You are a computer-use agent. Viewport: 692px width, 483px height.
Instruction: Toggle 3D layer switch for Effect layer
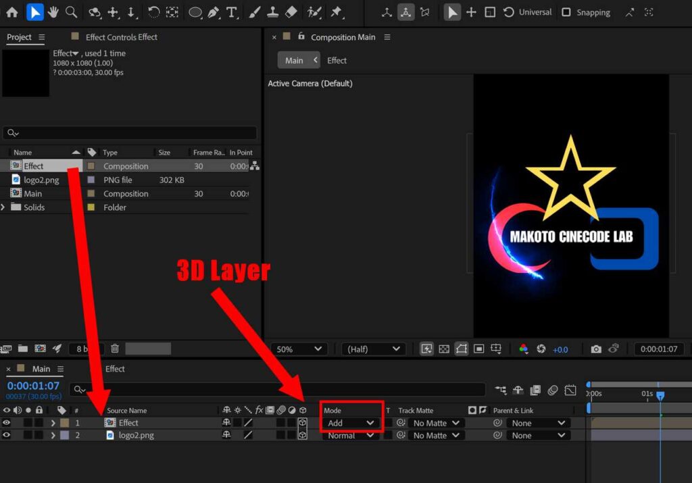(x=302, y=423)
